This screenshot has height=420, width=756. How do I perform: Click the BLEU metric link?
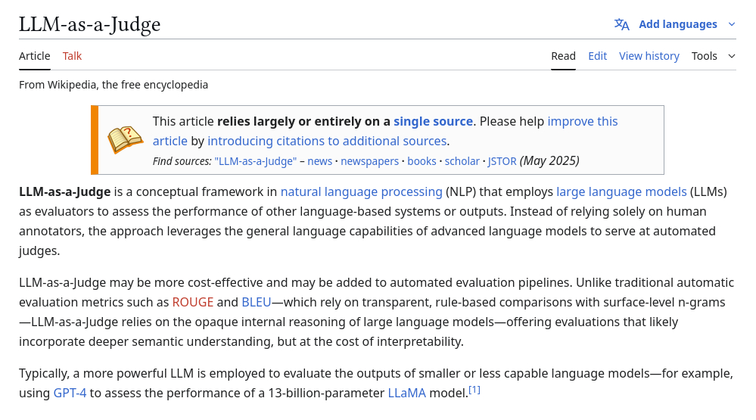tap(256, 303)
